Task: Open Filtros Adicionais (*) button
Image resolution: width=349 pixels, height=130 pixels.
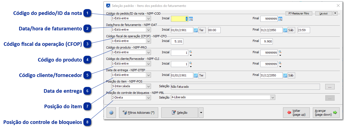Action: pyautogui.click(x=139, y=113)
